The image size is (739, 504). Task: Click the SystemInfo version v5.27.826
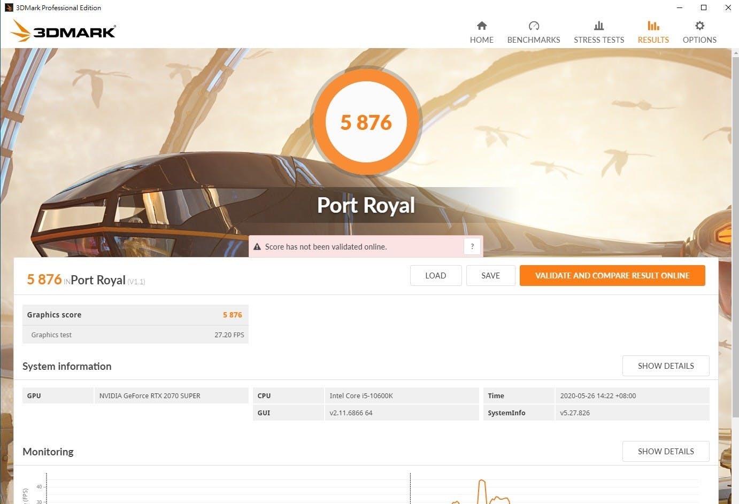[x=575, y=413]
